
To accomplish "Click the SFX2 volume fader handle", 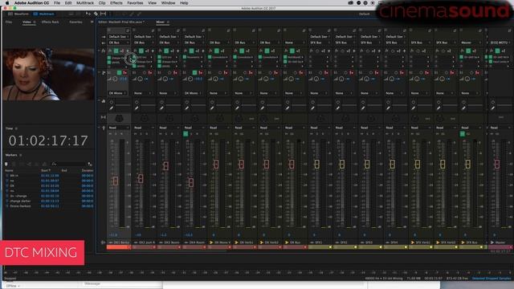I will 342,164.
